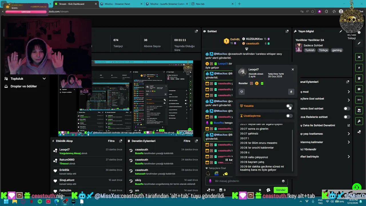Open the emoji picker in message box
The height and width of the screenshot is (206, 366).
[283, 181]
